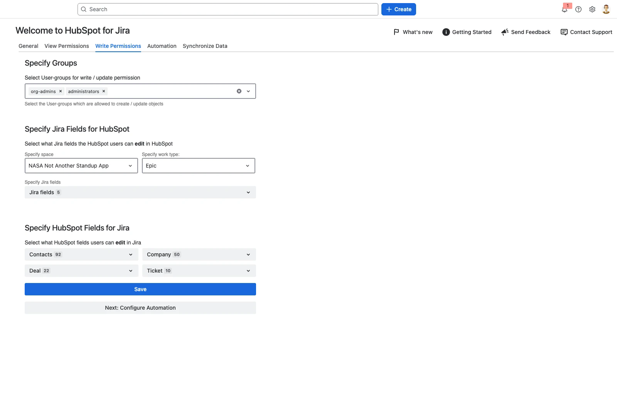Click the red notification count badge

coord(568,6)
